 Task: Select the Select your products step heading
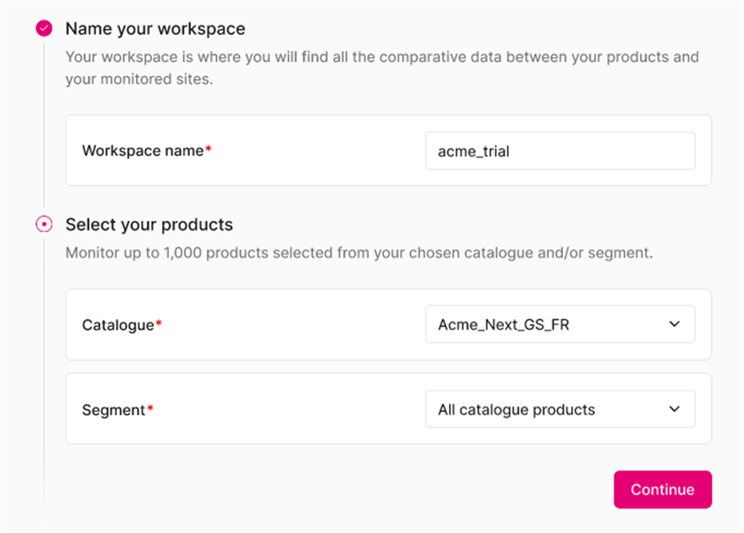(x=149, y=224)
